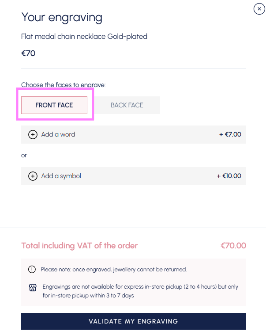Close the engraving dialog

tap(259, 9)
